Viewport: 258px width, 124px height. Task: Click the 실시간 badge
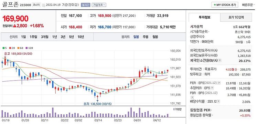86,5
